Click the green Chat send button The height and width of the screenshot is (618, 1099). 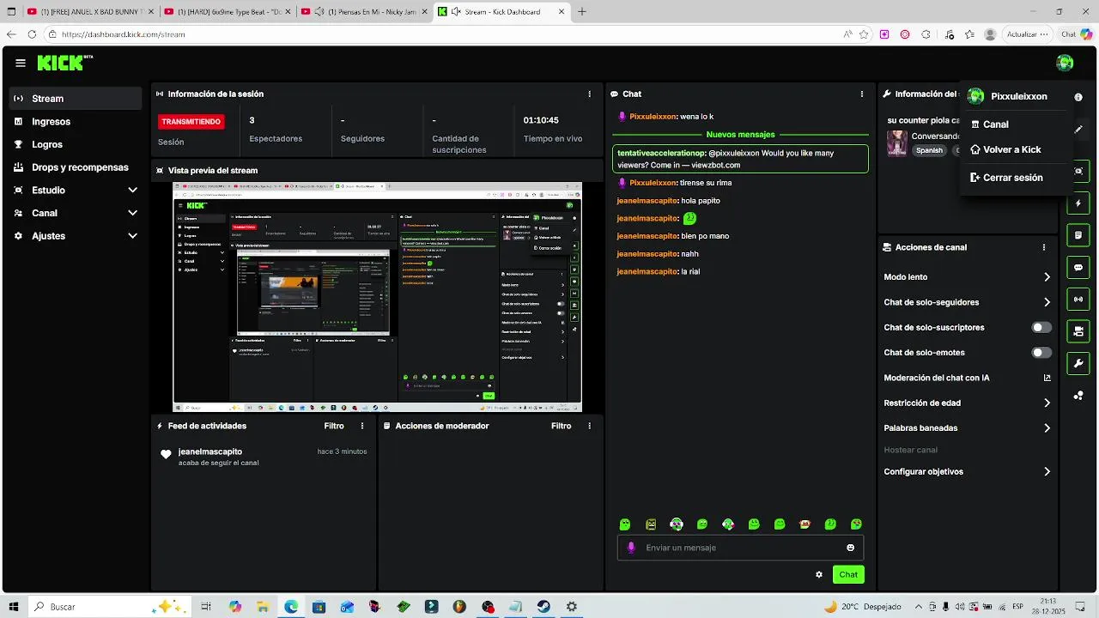[848, 574]
